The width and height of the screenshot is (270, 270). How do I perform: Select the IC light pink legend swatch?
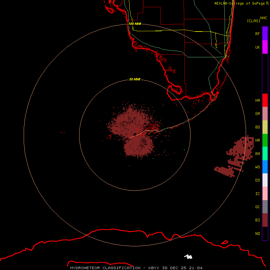pos(265,193)
